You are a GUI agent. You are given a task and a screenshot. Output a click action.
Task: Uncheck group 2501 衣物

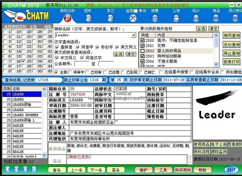click(x=142, y=46)
